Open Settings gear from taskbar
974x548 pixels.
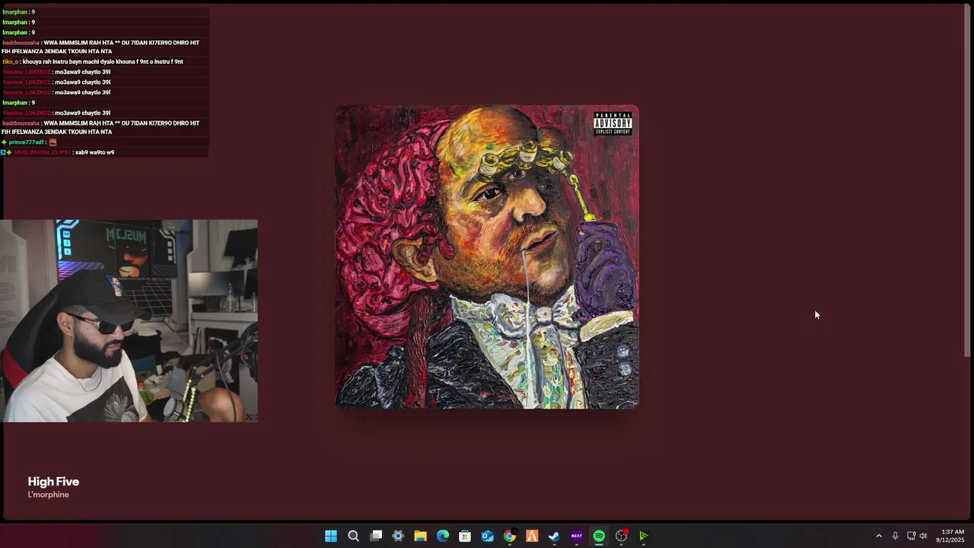pyautogui.click(x=398, y=536)
